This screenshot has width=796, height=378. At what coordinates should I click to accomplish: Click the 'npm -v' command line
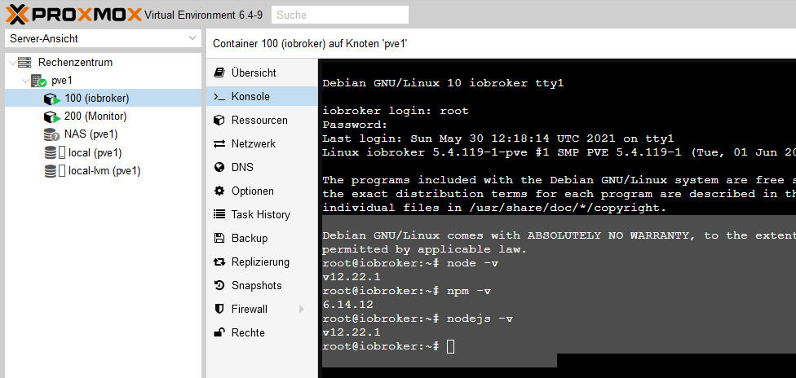(x=407, y=291)
